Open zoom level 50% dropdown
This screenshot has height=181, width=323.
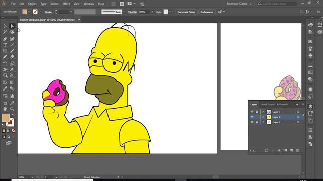[32, 177]
